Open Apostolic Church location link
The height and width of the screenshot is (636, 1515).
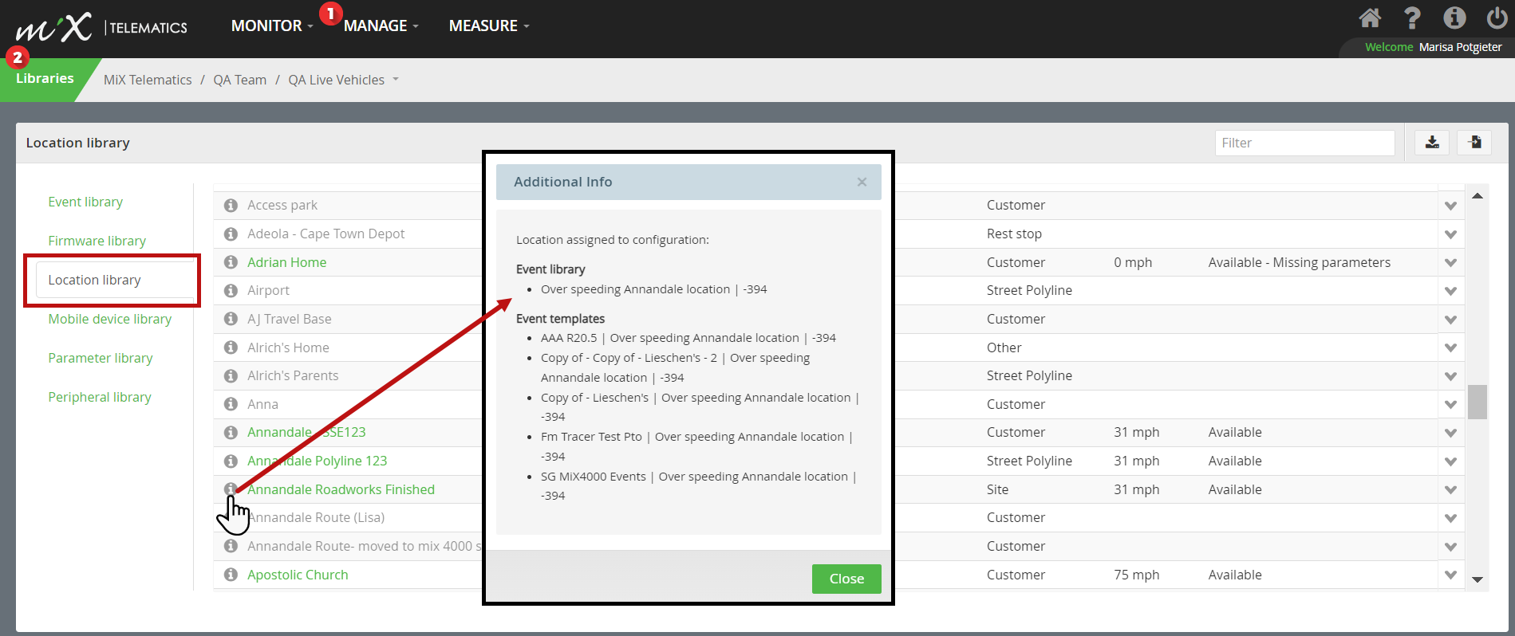pos(298,575)
